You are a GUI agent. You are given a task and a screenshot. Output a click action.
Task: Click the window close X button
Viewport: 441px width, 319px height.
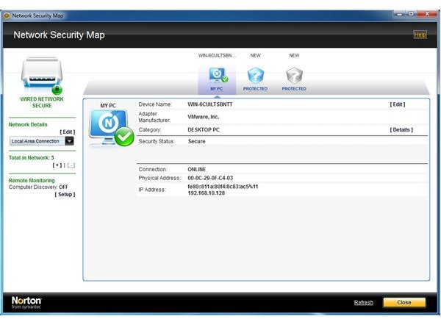[x=427, y=14]
